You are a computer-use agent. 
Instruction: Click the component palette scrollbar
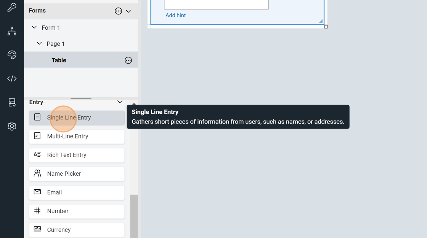(134, 216)
